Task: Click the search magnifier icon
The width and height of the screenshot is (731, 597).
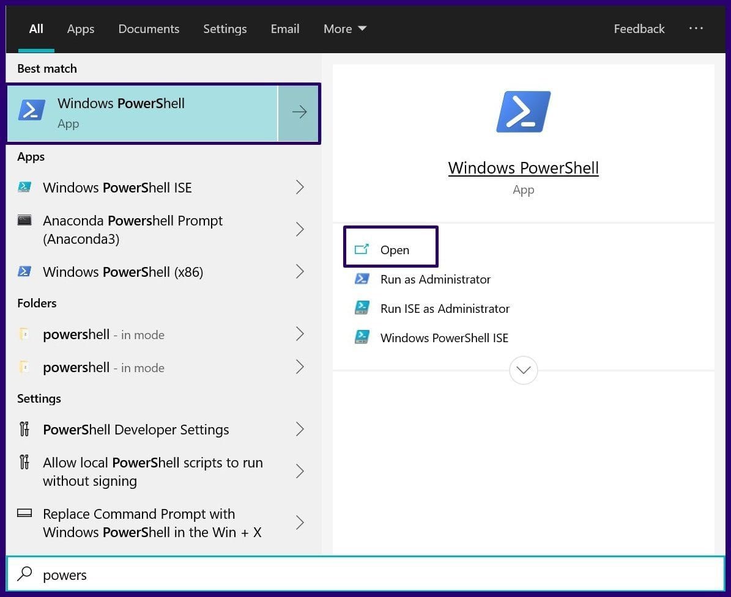Action: pos(24,574)
